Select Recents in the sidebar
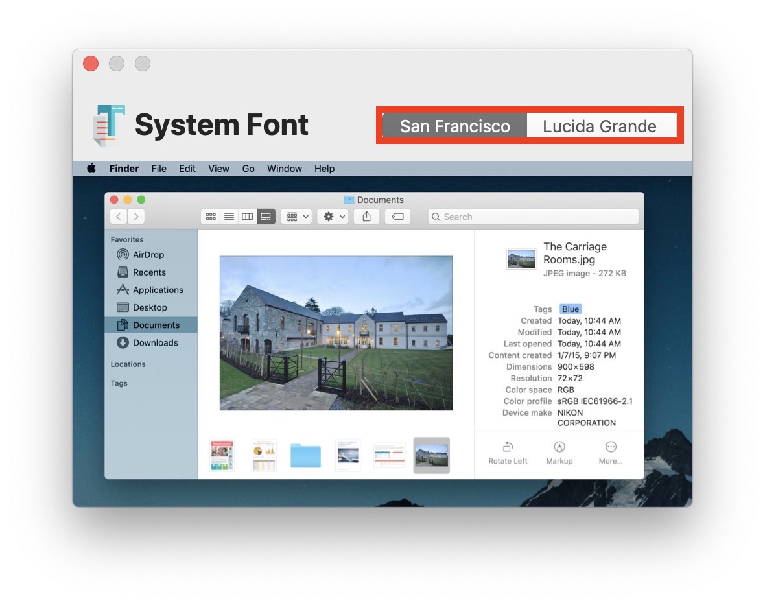 (x=151, y=272)
